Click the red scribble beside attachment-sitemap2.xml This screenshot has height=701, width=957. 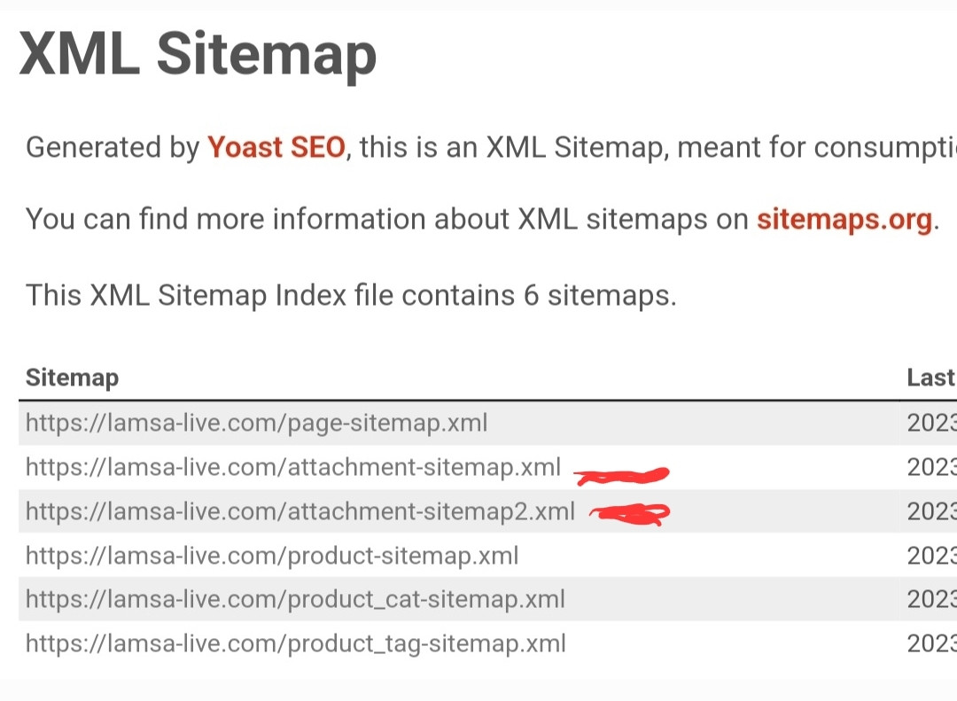pos(633,513)
